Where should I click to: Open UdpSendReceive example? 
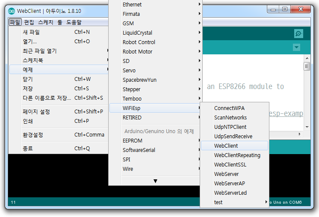click(235, 136)
